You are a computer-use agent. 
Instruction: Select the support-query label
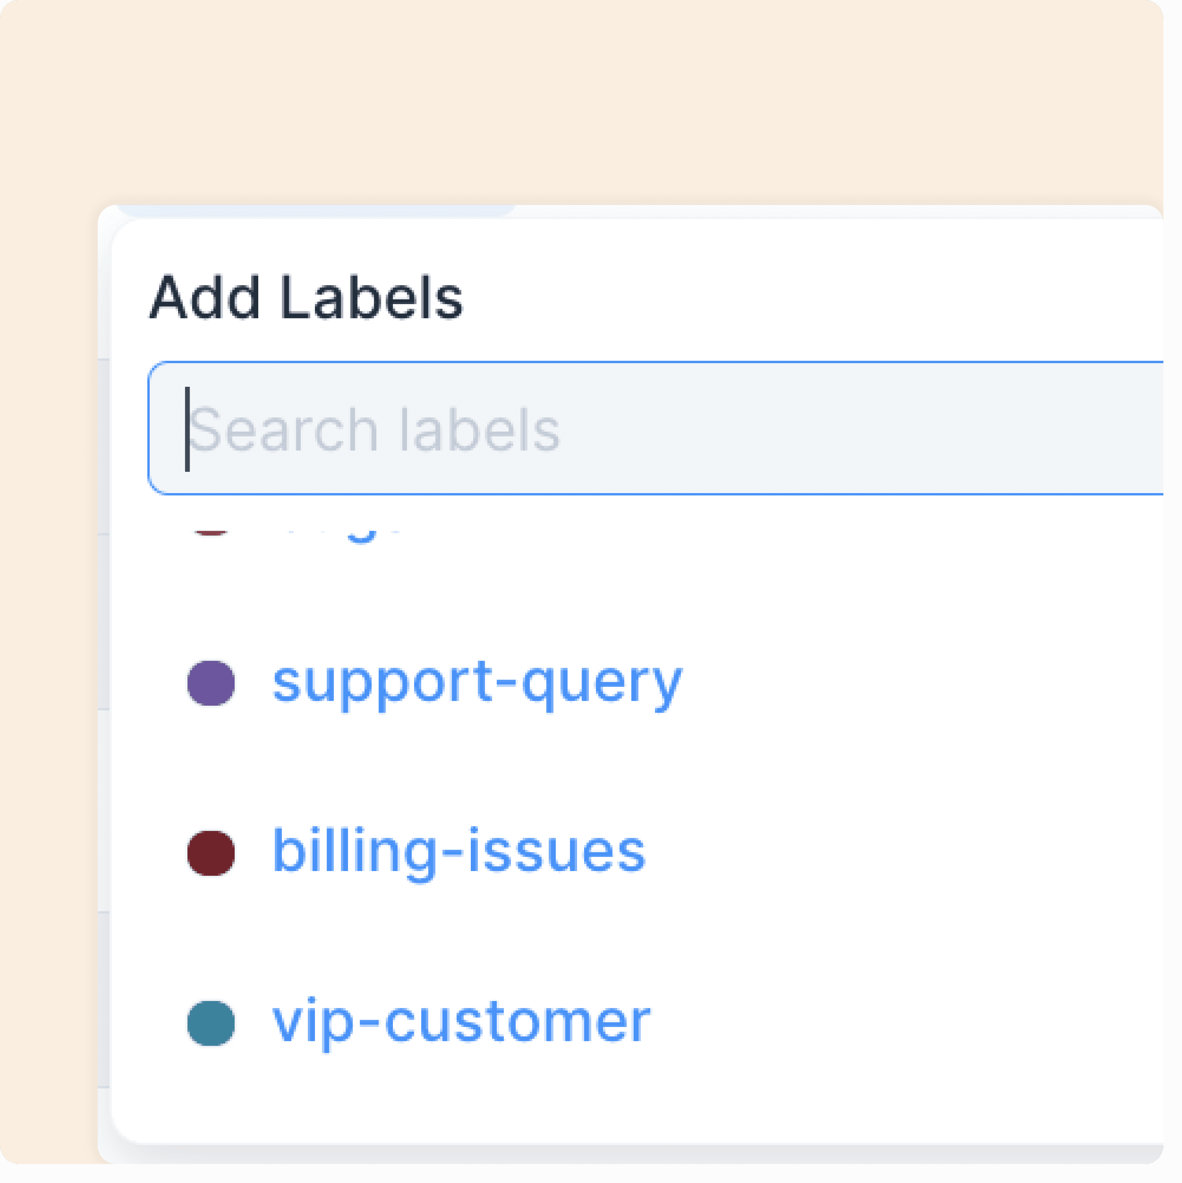tap(477, 683)
